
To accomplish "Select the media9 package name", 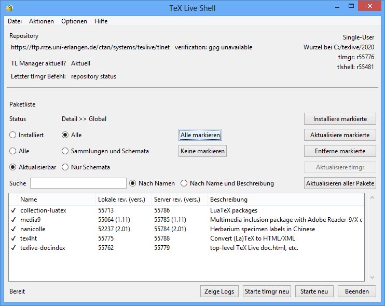I will (x=31, y=220).
